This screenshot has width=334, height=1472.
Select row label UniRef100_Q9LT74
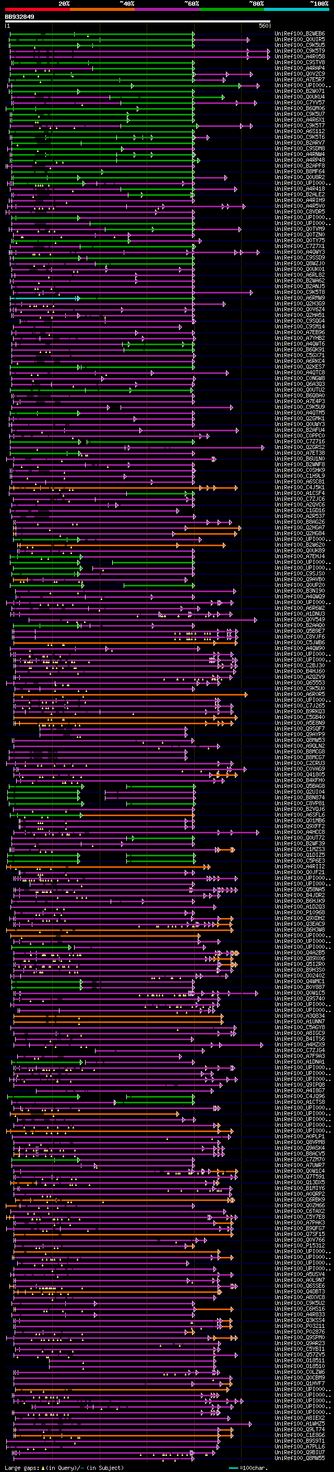(300, 1429)
